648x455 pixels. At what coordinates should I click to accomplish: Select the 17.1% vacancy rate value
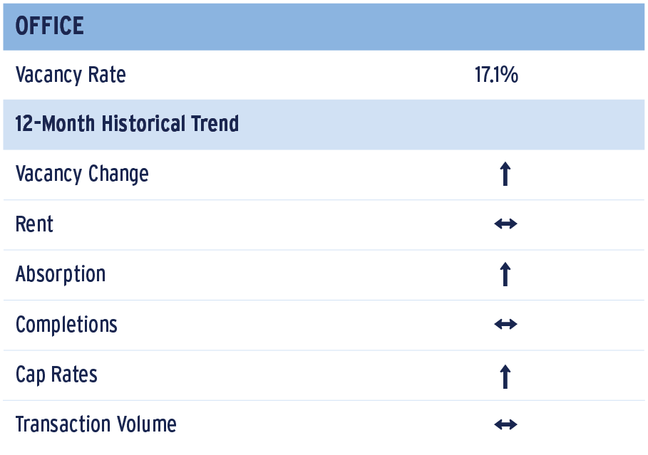point(496,75)
